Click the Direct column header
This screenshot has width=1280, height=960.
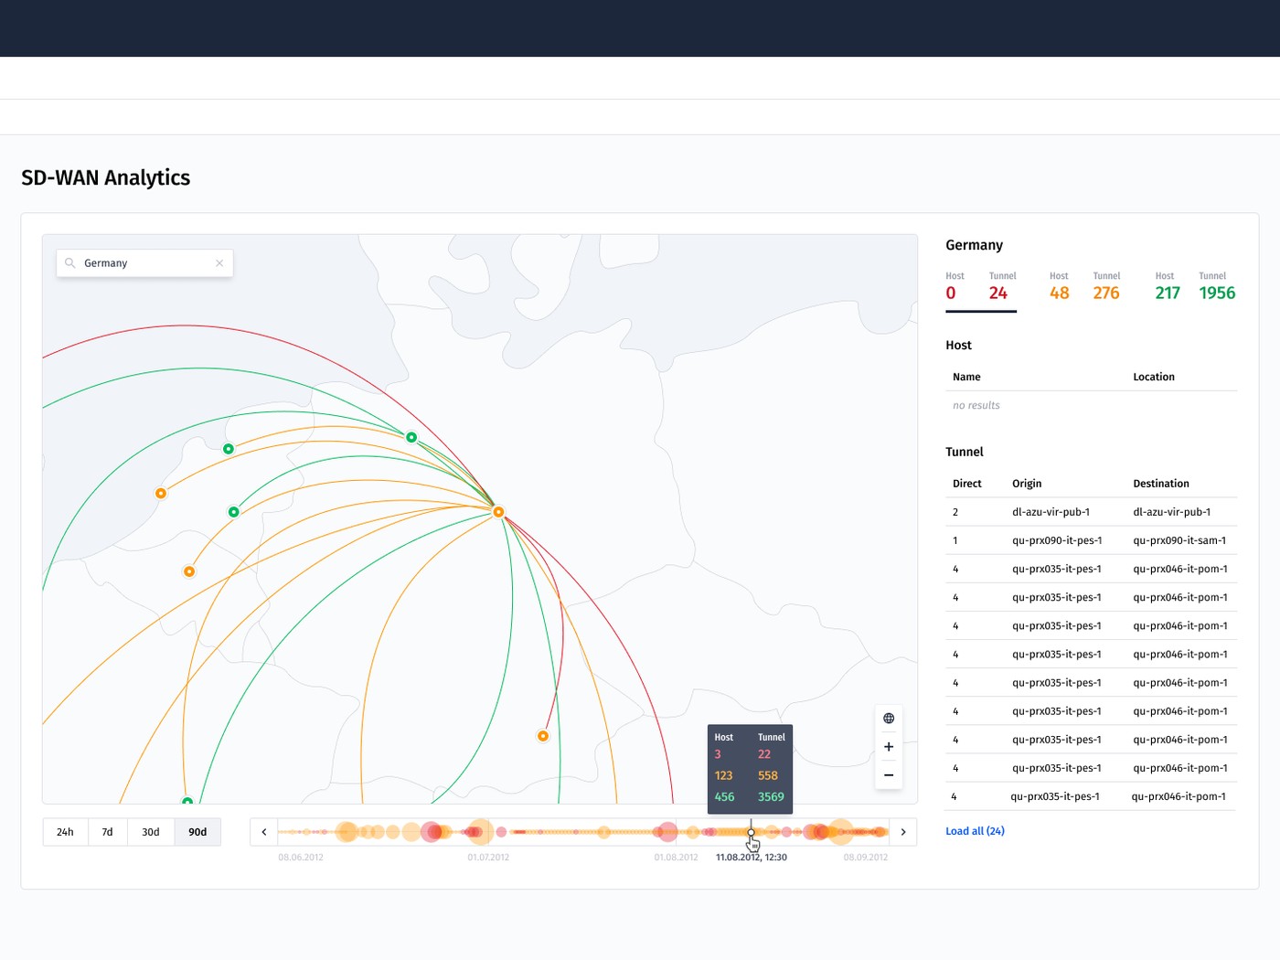coord(967,484)
